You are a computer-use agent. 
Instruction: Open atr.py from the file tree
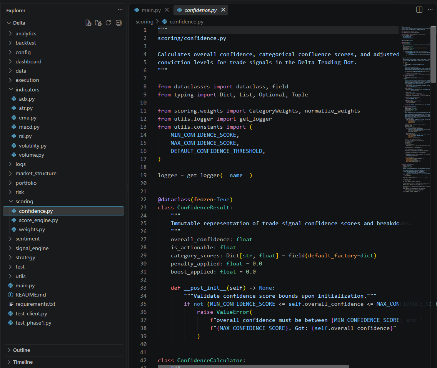pos(26,108)
